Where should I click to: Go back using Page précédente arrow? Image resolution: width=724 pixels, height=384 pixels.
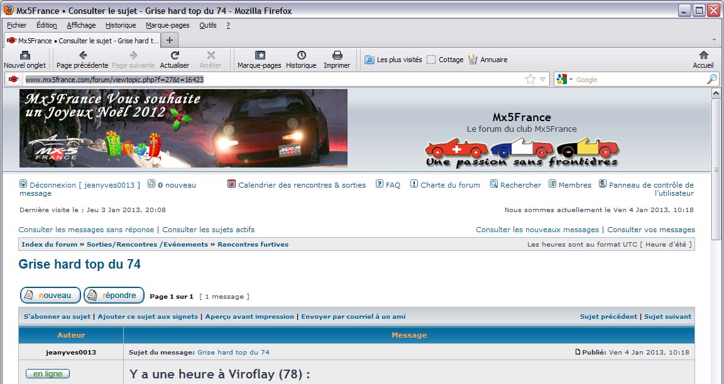[x=82, y=56]
